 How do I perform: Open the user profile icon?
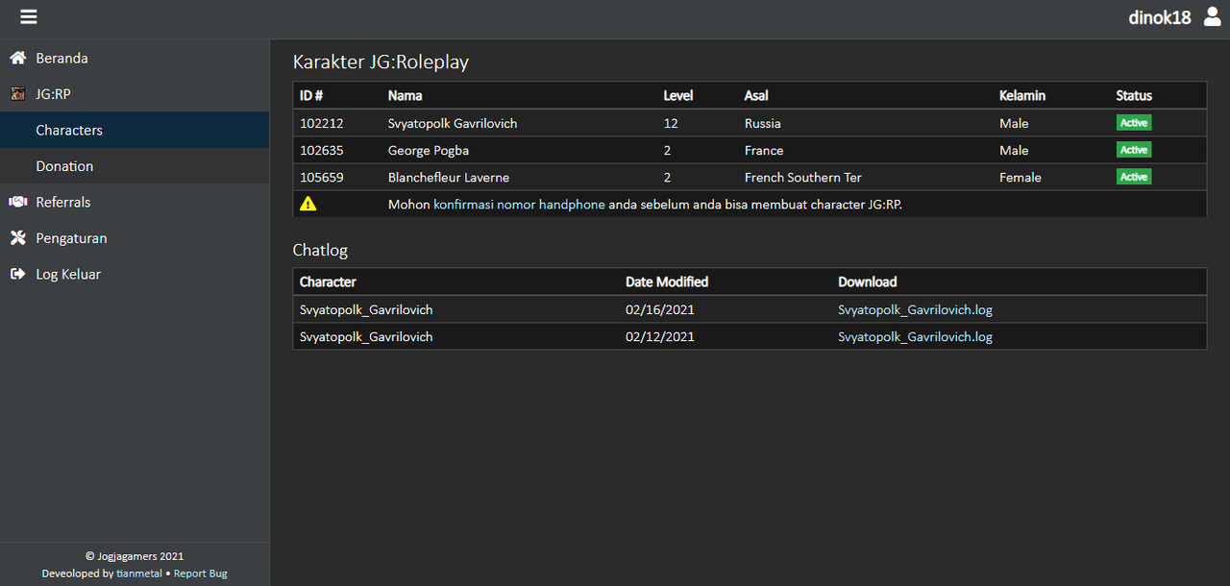(1212, 16)
